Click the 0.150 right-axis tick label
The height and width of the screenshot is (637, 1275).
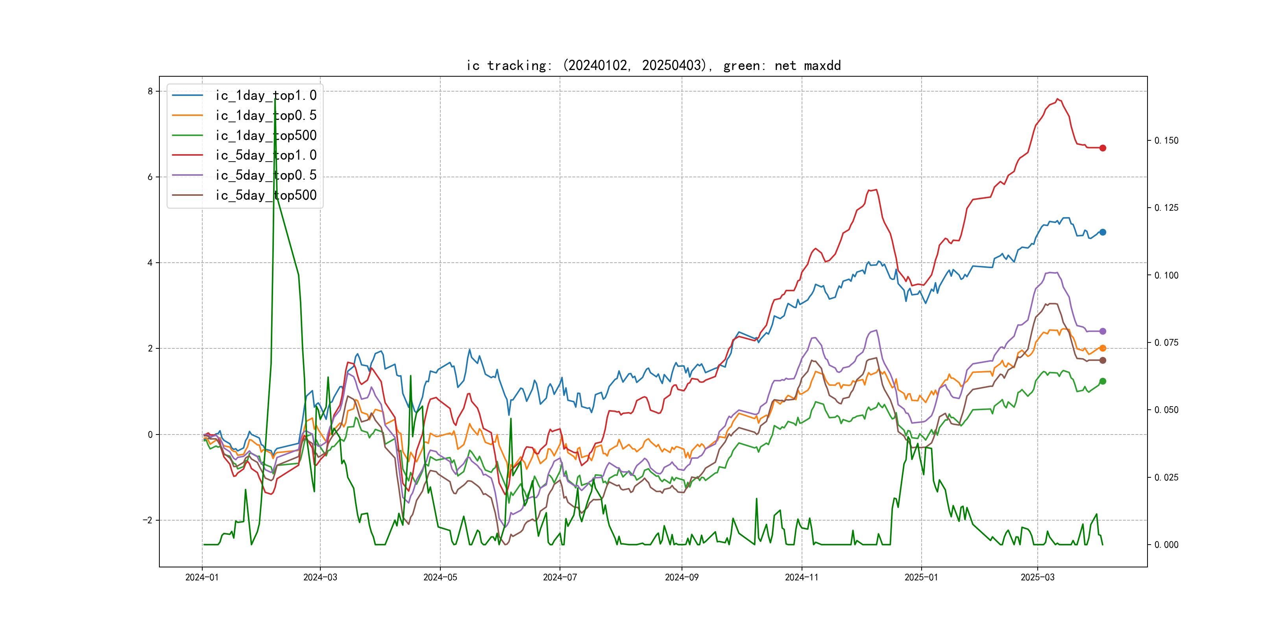point(1166,140)
